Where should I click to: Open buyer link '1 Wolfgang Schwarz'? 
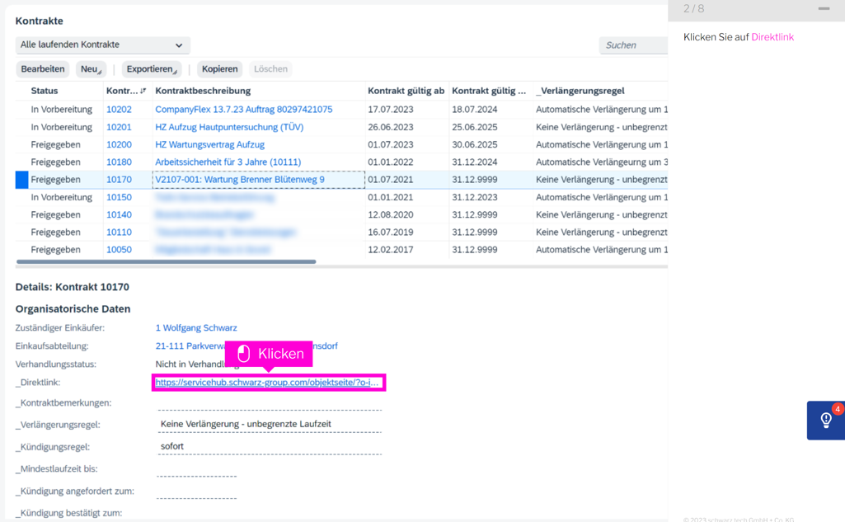[x=196, y=328]
